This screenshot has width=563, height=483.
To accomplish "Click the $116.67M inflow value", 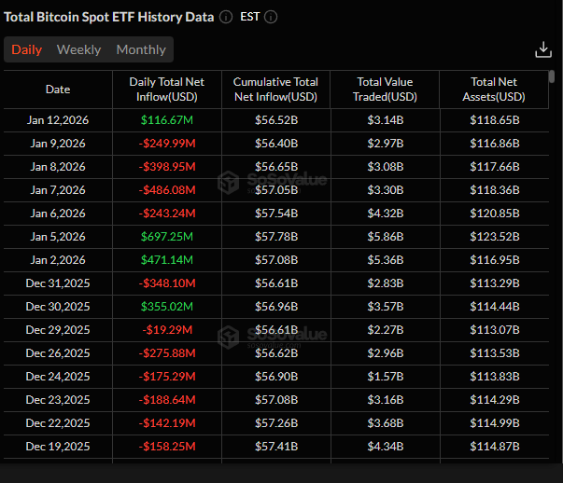I will click(x=167, y=120).
